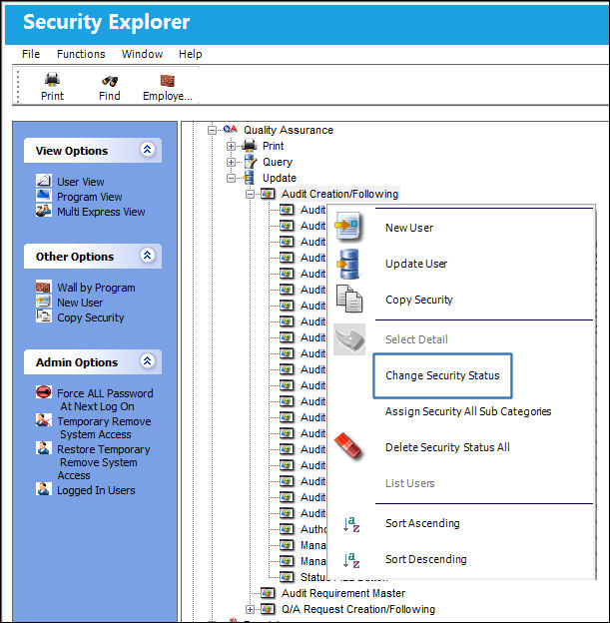The height and width of the screenshot is (623, 610).
Task: Expand the Print tree node
Action: tap(231, 146)
